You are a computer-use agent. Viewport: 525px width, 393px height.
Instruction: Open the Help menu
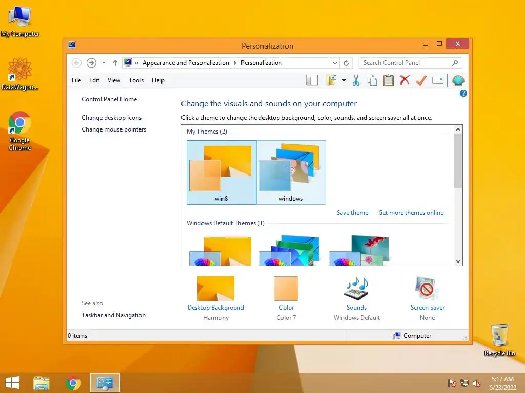(x=158, y=80)
